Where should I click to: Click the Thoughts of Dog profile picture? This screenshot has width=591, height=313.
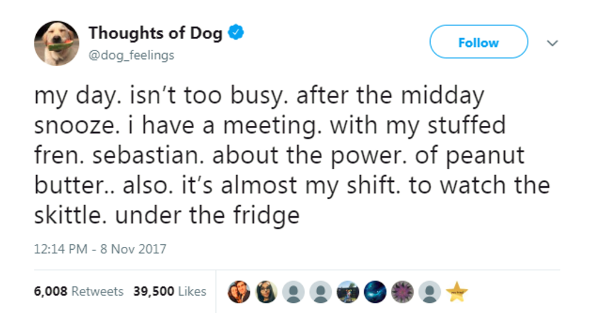57,43
